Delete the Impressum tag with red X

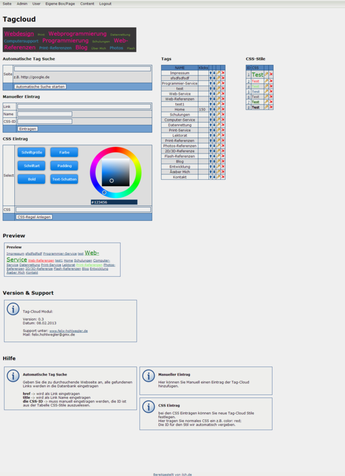point(223,73)
